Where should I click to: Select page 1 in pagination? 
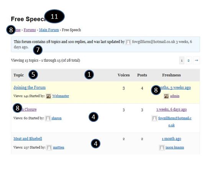click(182, 61)
